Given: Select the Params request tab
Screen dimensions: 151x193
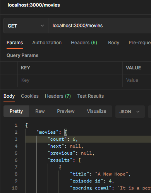Looking at the screenshot, I should click(15, 43).
